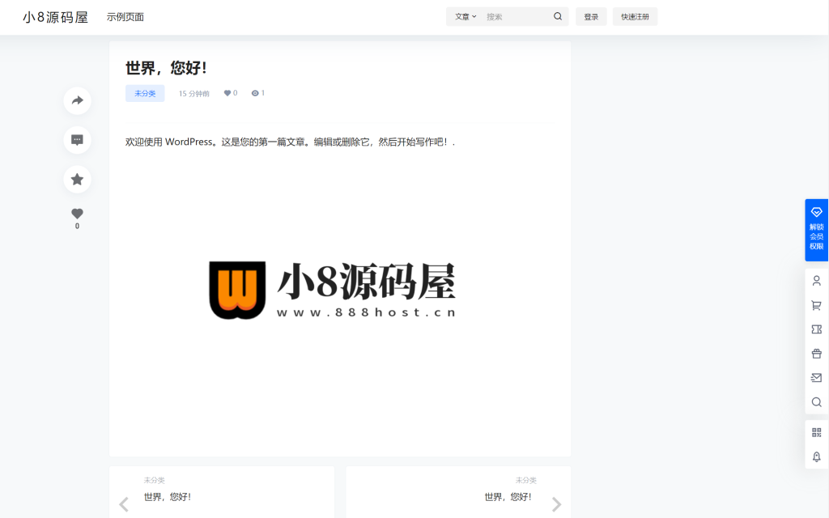
Task: Open the 示例页面 menu item
Action: point(125,17)
